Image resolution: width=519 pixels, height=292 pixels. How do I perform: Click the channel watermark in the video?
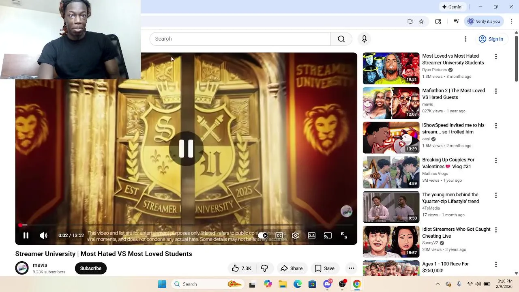pos(346,211)
